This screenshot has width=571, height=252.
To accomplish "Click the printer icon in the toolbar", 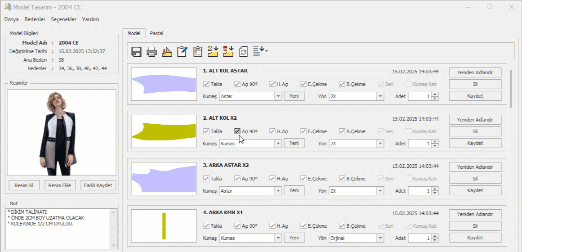I will 152,52.
